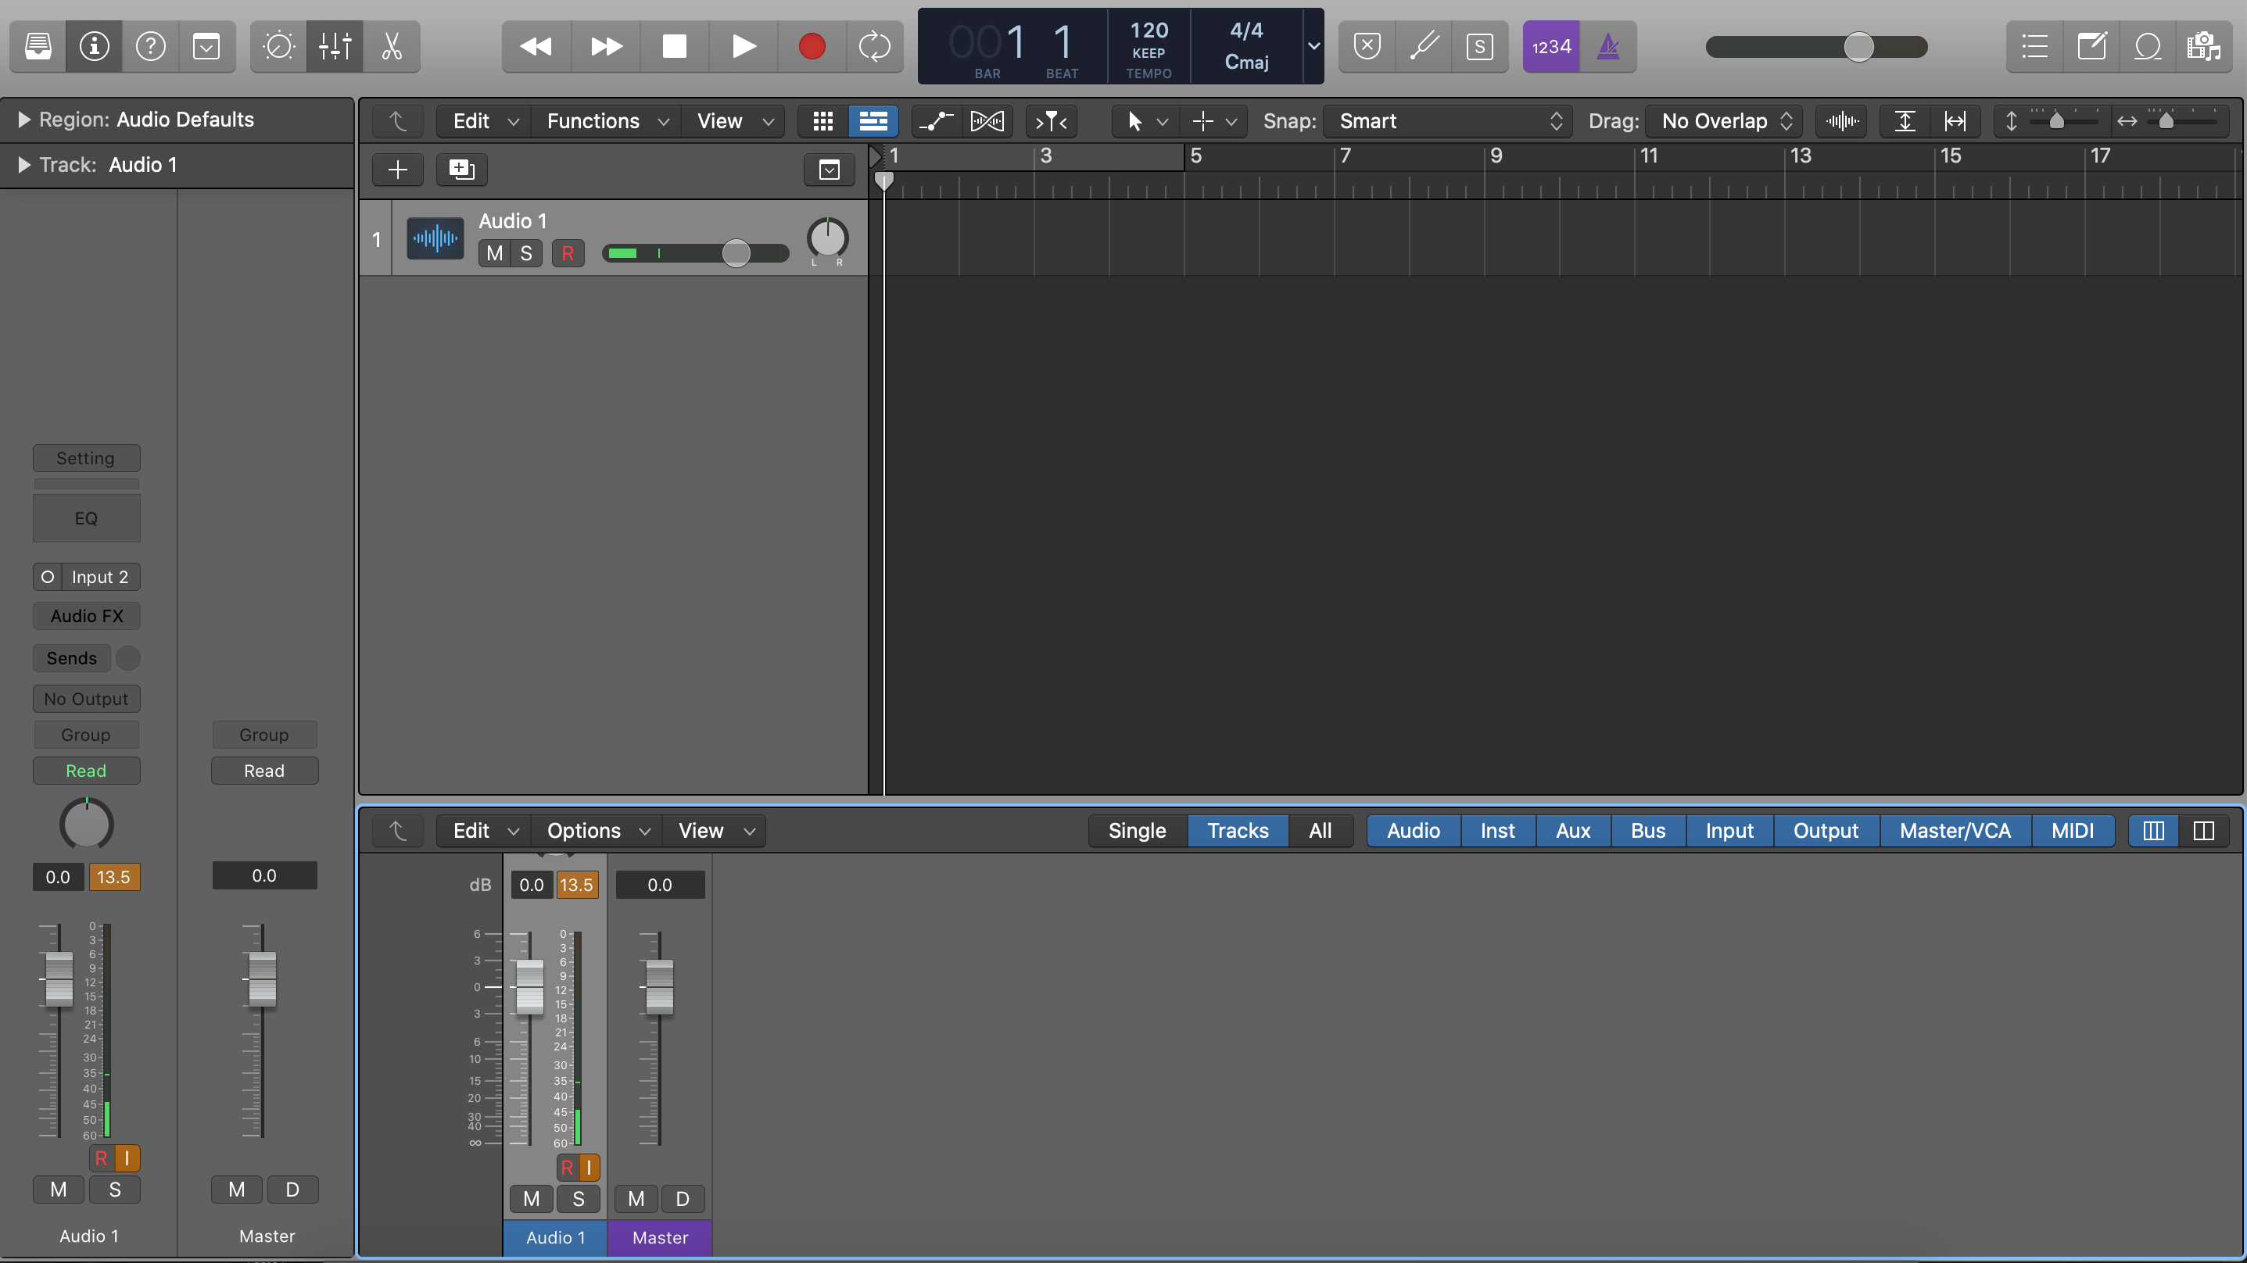Viewport: 2247px width, 1263px height.
Task: Open the Tuner icon
Action: (x=1424, y=46)
